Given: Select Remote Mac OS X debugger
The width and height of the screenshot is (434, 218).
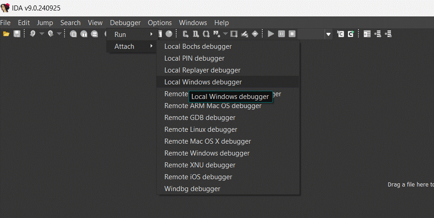Looking at the screenshot, I should 228,141.
